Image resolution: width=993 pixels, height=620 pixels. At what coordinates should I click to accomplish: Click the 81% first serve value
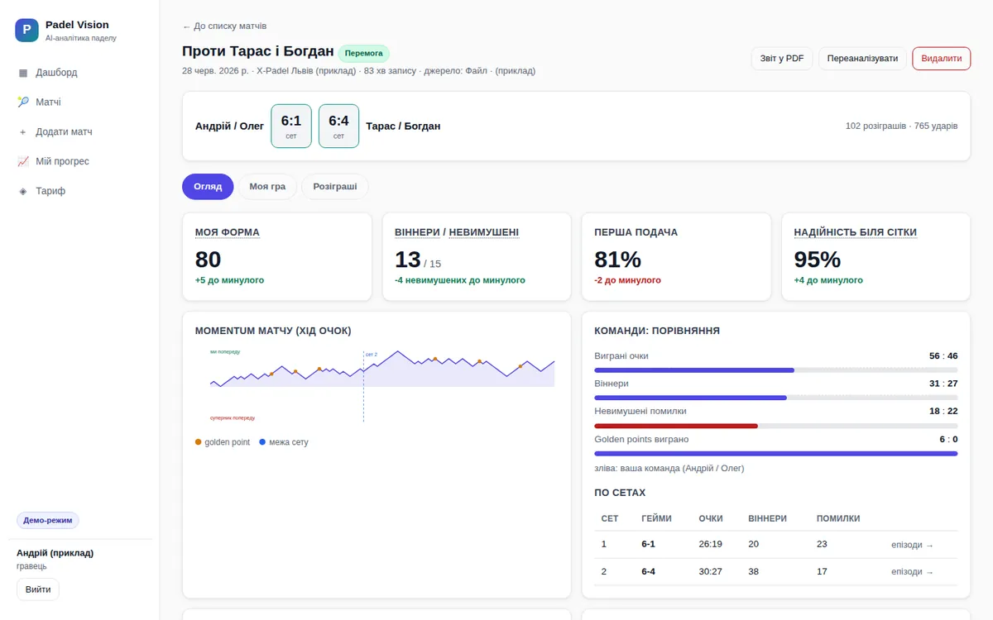617,260
